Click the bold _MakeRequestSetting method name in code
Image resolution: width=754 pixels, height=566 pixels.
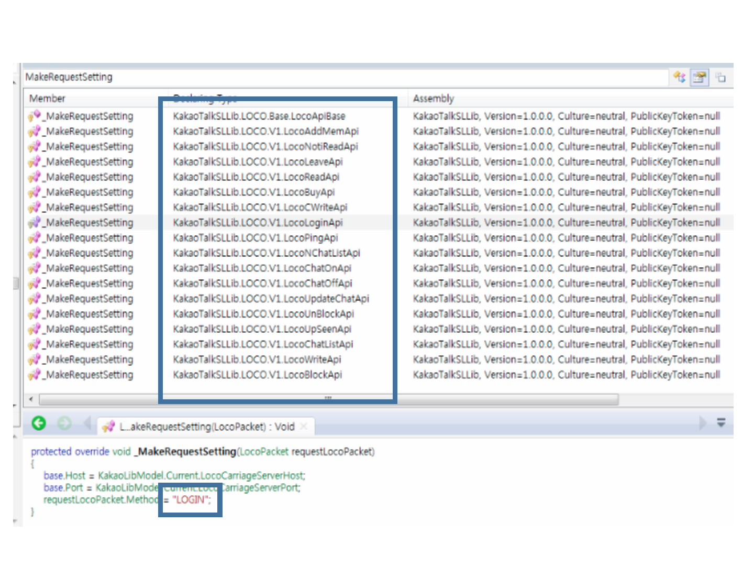coord(185,451)
